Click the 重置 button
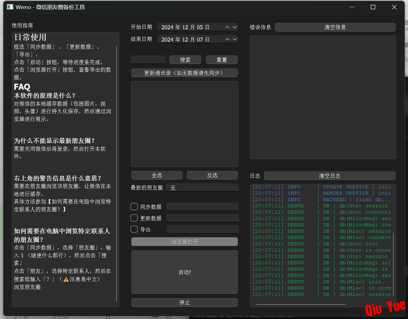Screen dimensions: 408x319 click(x=222, y=60)
